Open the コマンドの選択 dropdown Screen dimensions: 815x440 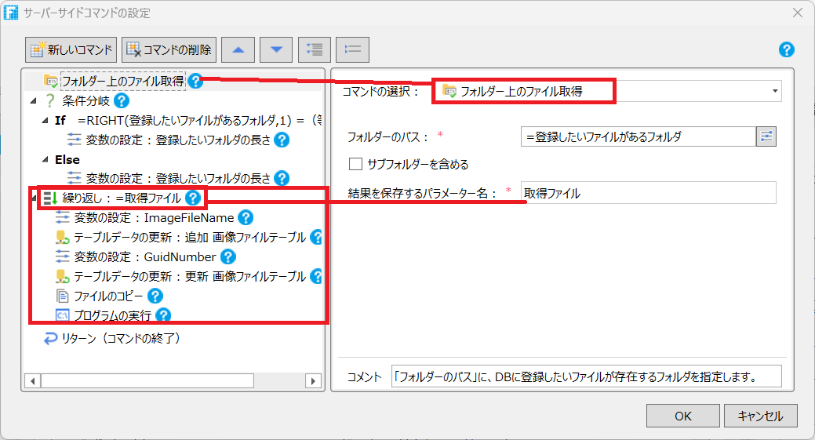775,91
